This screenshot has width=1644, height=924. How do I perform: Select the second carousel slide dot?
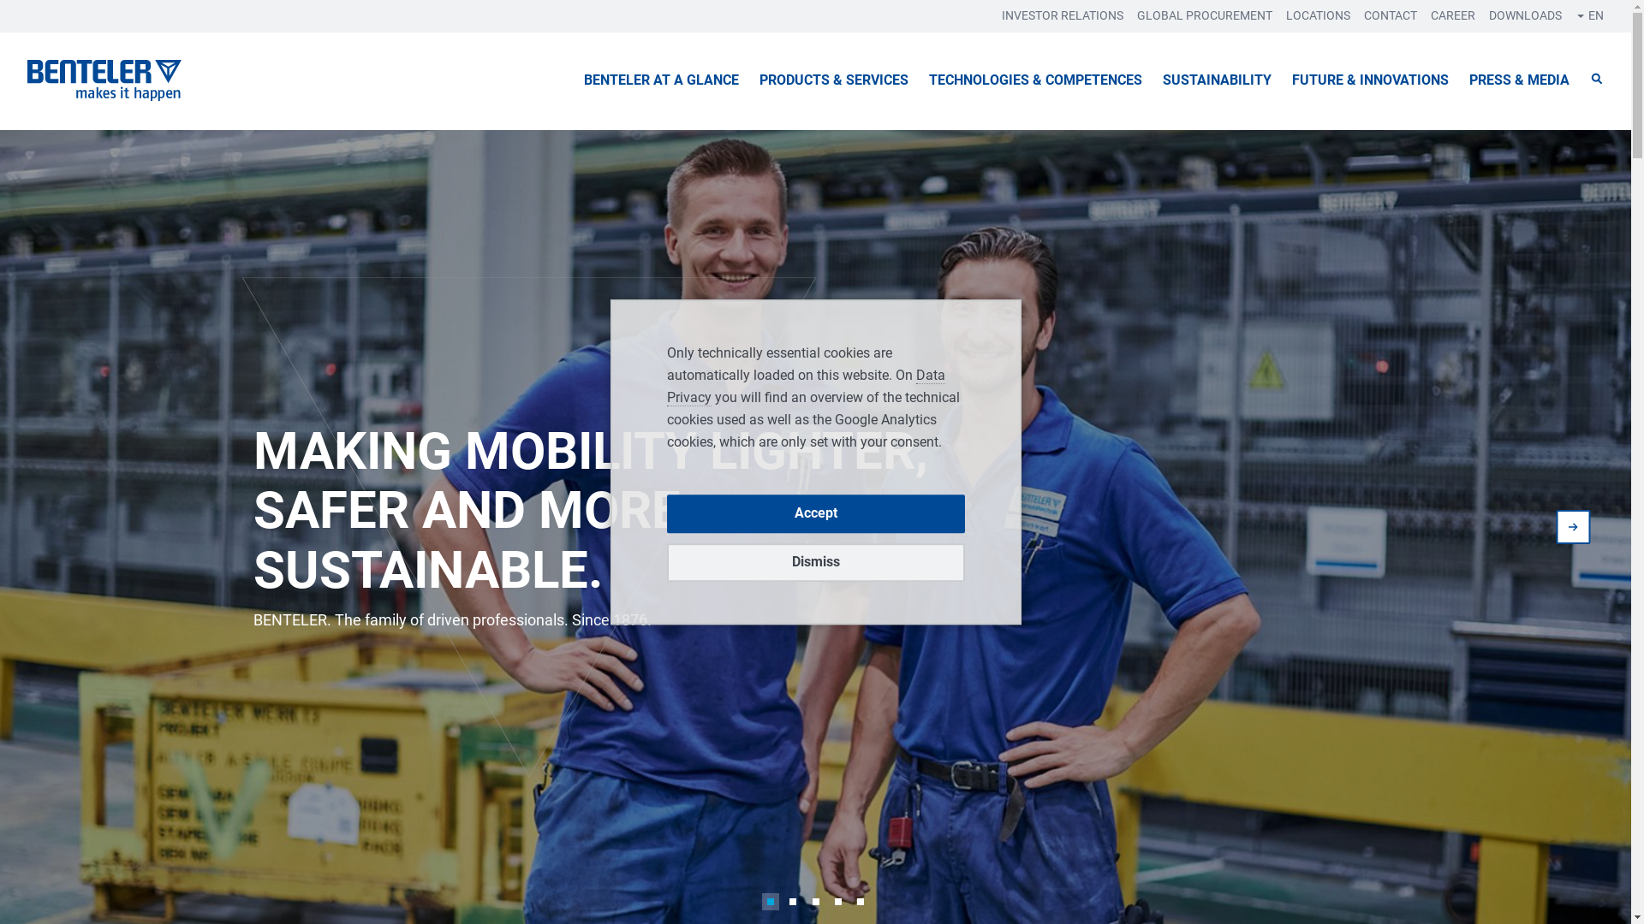tap(793, 902)
